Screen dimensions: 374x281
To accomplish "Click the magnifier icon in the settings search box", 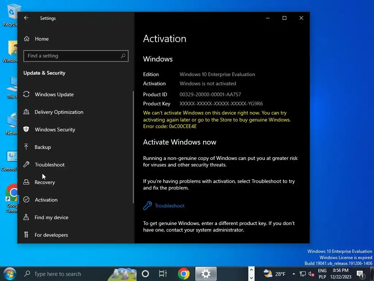I will (123, 56).
